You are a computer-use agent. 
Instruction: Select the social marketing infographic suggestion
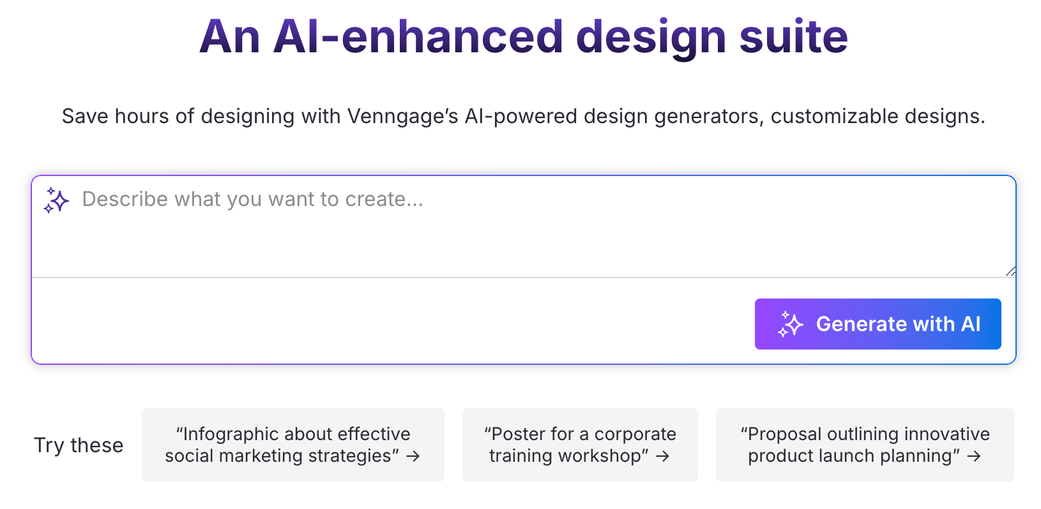coord(293,445)
